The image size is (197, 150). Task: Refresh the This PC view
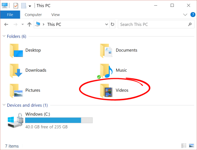(113, 24)
